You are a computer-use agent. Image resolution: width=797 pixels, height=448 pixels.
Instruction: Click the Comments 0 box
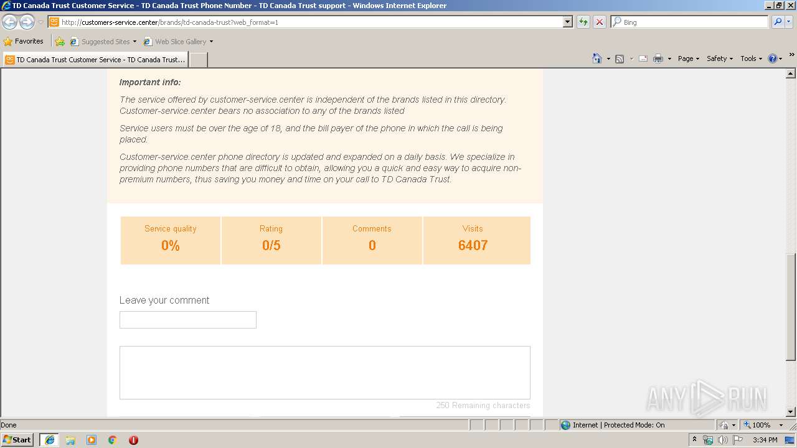point(372,240)
